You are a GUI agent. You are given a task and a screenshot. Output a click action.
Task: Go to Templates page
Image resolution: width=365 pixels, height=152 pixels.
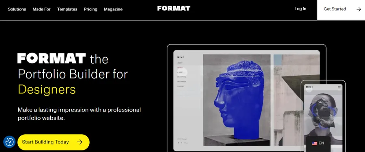67,9
